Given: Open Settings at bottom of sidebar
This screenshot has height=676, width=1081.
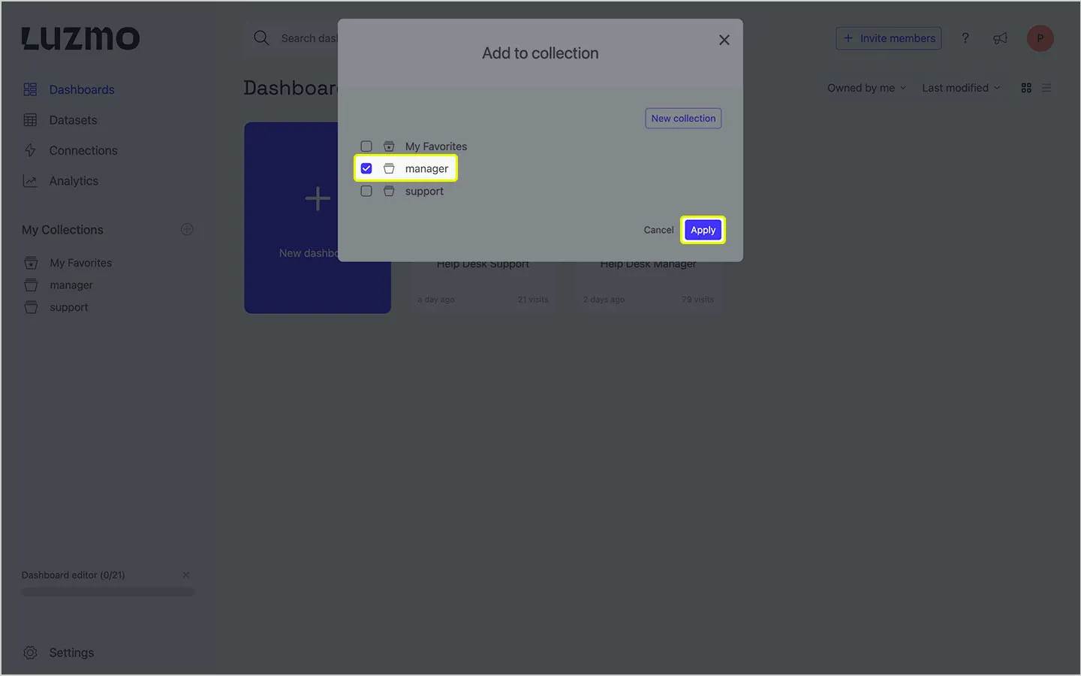Looking at the screenshot, I should (72, 653).
